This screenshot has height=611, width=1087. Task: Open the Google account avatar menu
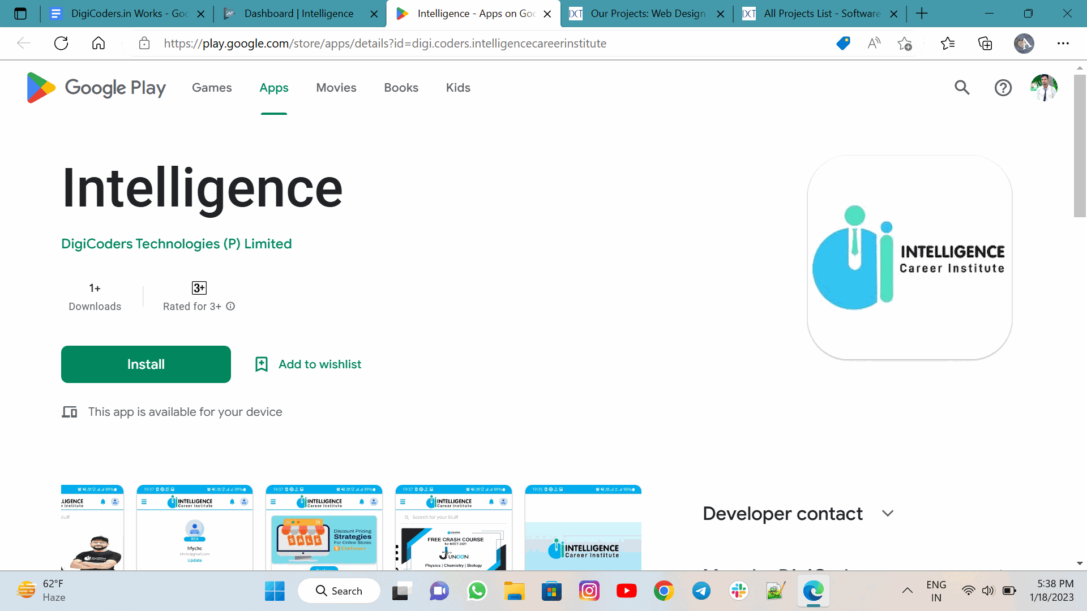(x=1044, y=88)
